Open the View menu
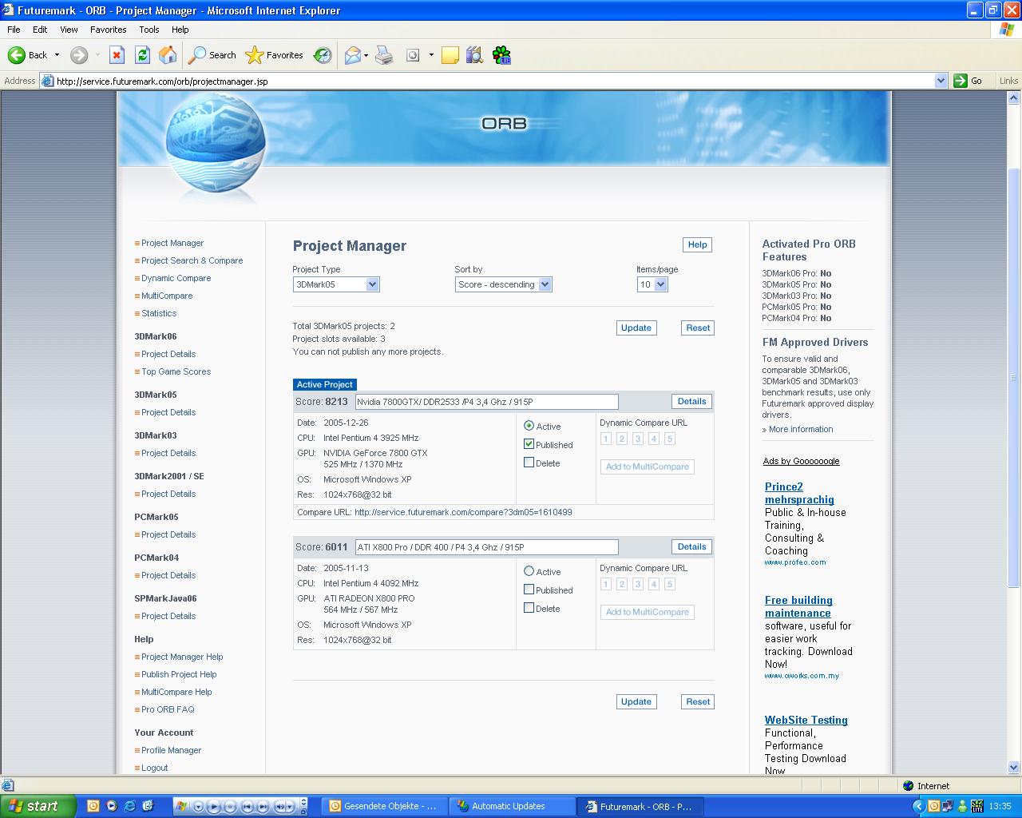Viewport: 1022px width, 818px height. [x=69, y=30]
